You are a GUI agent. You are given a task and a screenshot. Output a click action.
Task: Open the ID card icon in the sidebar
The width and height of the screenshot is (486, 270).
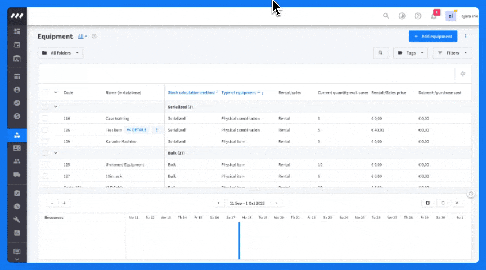coord(17,148)
